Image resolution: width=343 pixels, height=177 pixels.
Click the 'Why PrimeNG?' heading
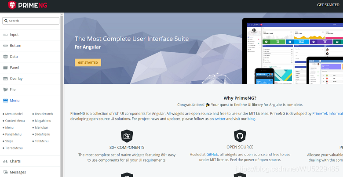tap(240, 98)
